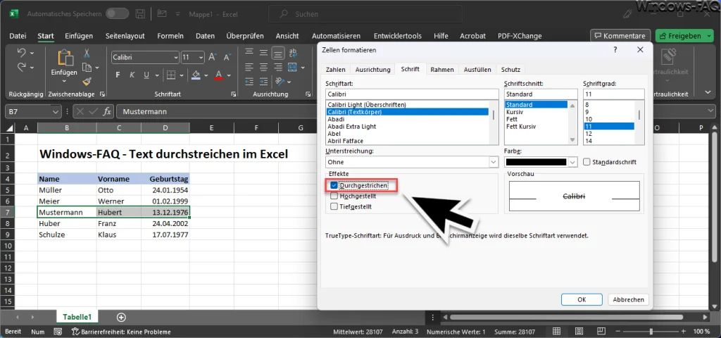Click the bottom align icon
Image resolution: width=721 pixels, height=338 pixels.
277,54
